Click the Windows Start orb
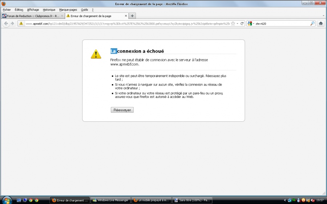Image resolution: width=327 pixels, height=204 pixels. 7,200
